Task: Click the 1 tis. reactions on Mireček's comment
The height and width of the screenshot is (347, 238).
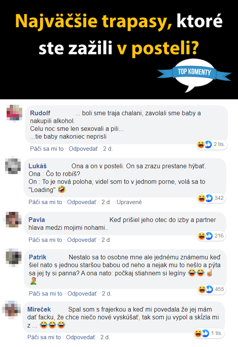Action: [x=209, y=333]
